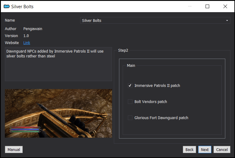Viewport: 235px width, 158px height.
Task: Close the Silver Bolts installer window
Action: click(x=225, y=6)
